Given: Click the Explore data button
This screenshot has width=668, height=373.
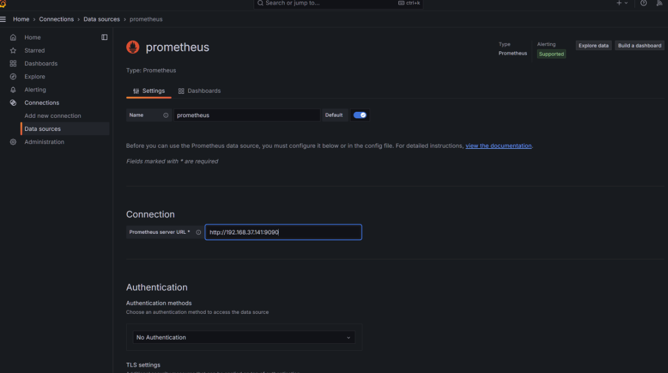Looking at the screenshot, I should pyautogui.click(x=593, y=45).
